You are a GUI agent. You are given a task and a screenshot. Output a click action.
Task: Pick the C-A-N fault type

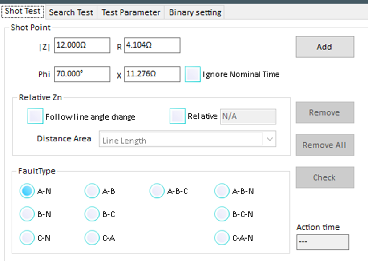(x=222, y=237)
